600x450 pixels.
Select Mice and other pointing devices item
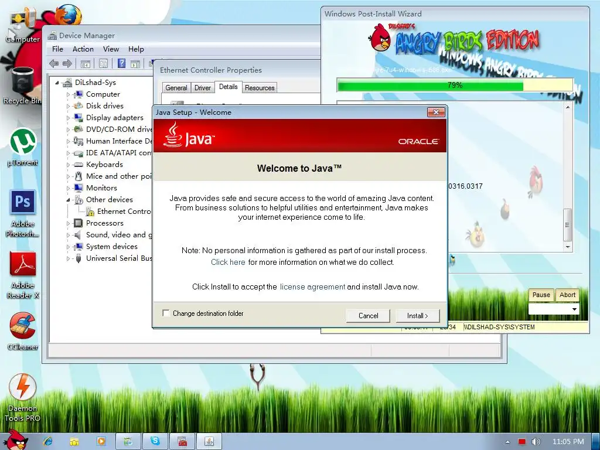[113, 176]
